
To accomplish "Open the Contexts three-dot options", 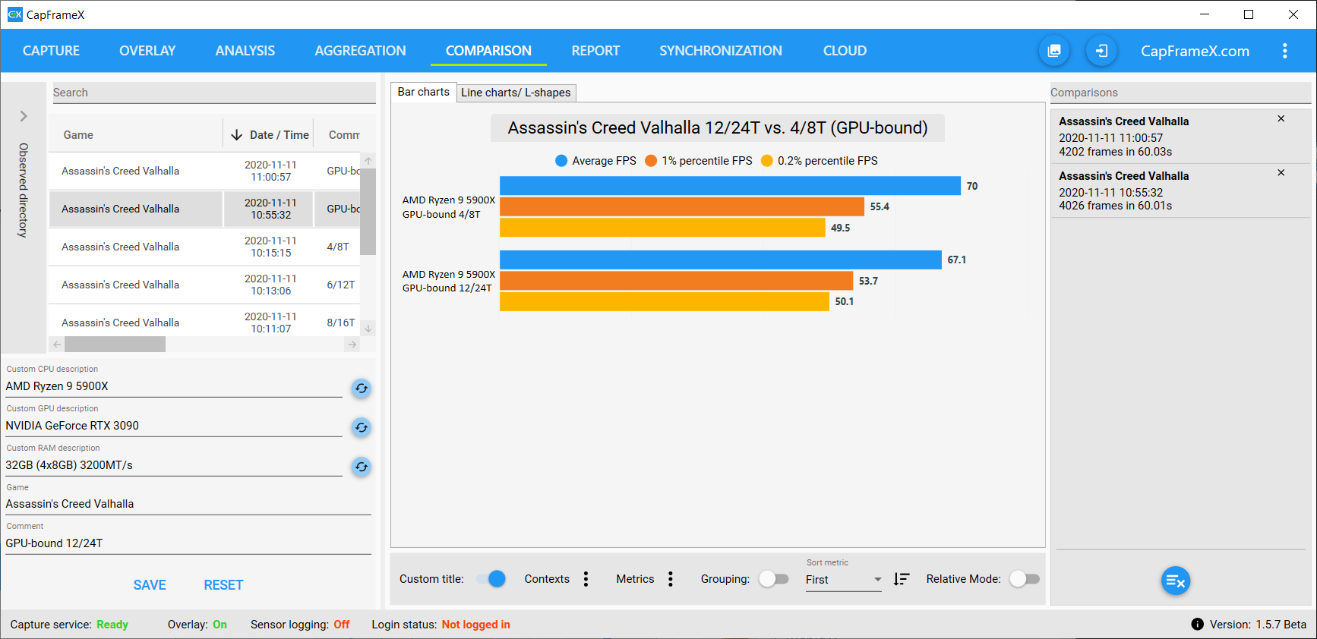I will click(586, 579).
